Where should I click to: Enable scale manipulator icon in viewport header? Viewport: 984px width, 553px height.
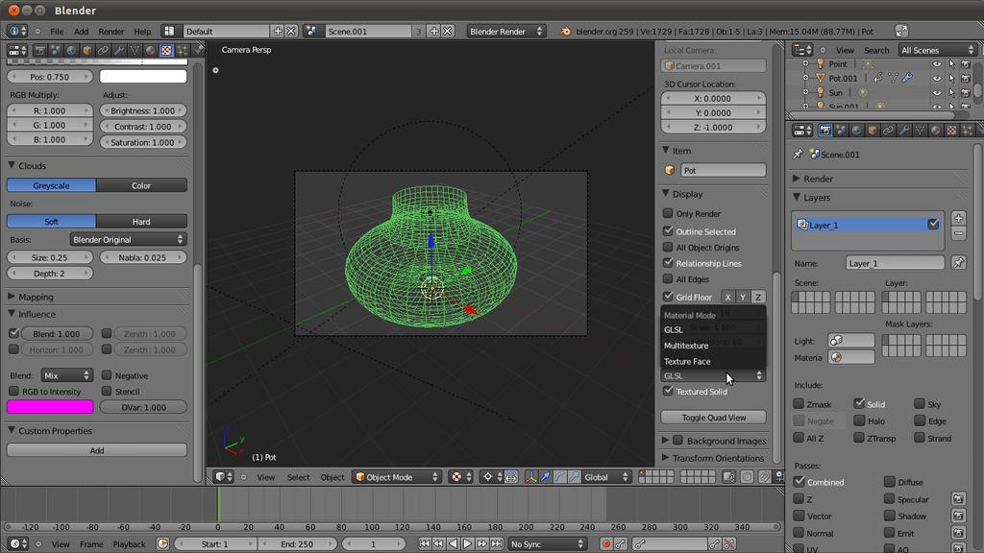(575, 477)
